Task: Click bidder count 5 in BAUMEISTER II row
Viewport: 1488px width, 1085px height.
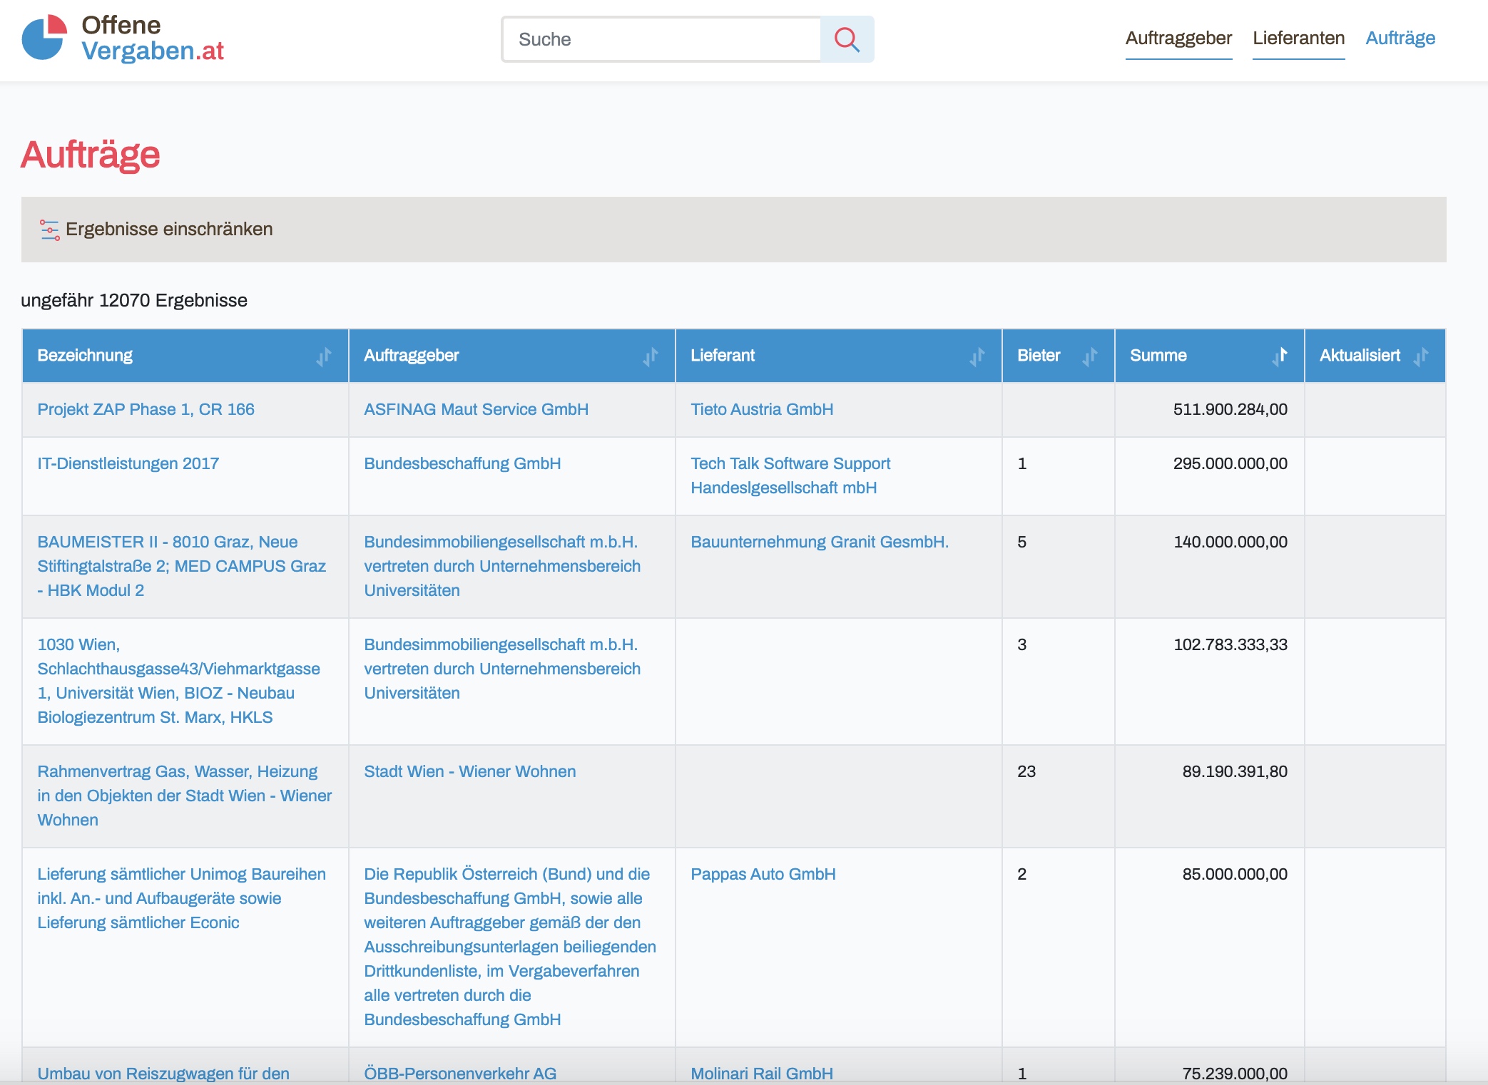Action: pos(1022,542)
